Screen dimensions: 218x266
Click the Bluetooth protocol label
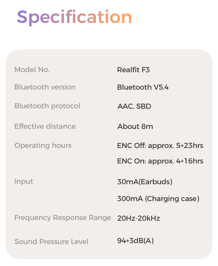tap(47, 106)
